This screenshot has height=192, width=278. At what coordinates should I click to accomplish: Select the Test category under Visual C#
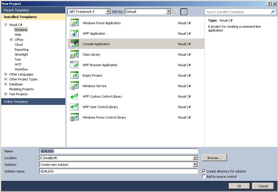[18, 59]
